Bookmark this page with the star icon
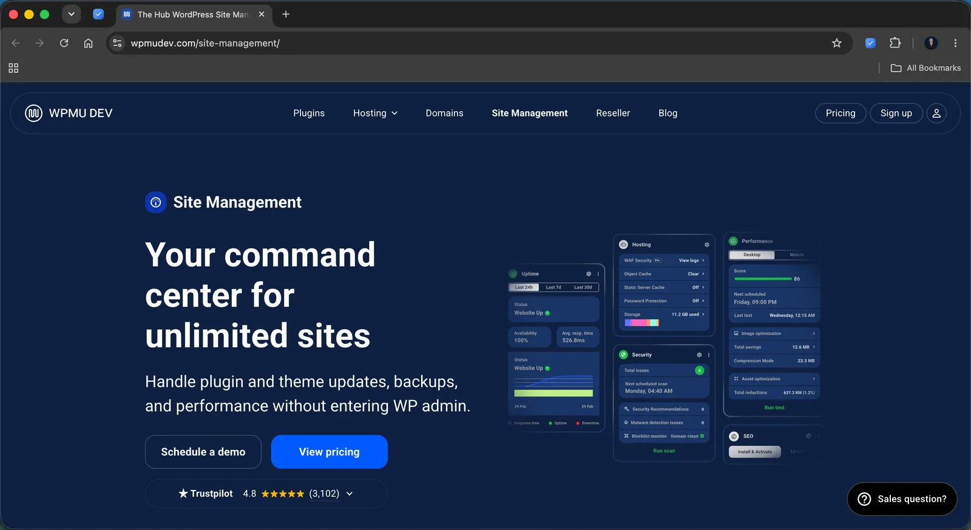The height and width of the screenshot is (530, 971). coord(837,43)
